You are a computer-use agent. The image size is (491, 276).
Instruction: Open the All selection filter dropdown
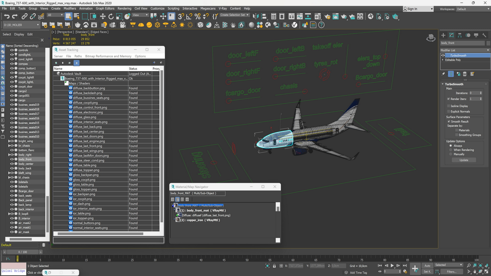(55, 15)
